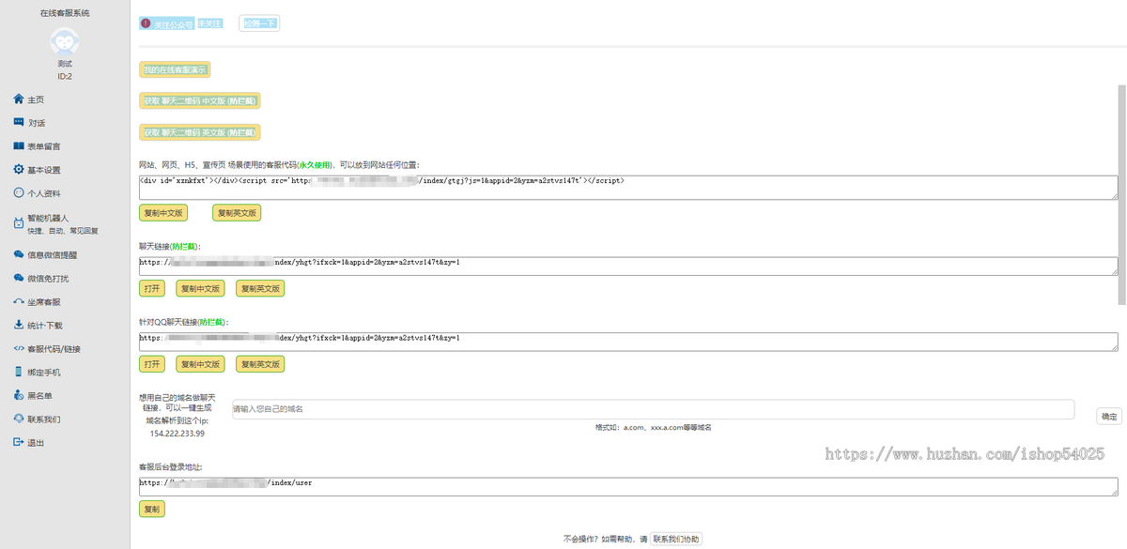Click 复制英文版 under 聊天链接
This screenshot has width=1127, height=549.
click(x=260, y=288)
